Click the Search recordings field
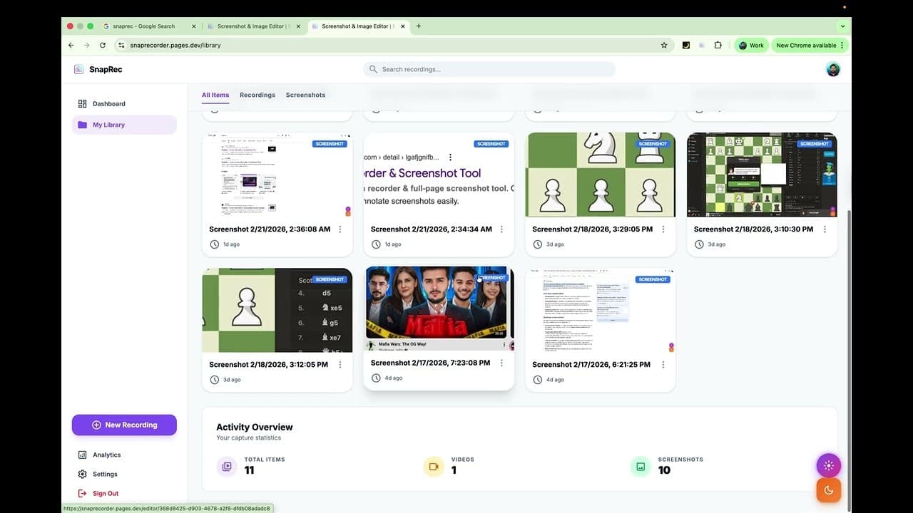913x513 pixels. click(x=489, y=69)
